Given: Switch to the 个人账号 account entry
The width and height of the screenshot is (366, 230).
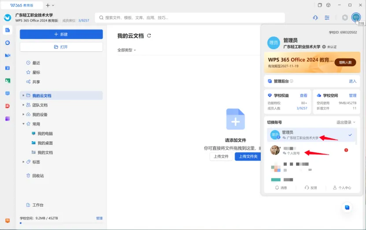Looking at the screenshot, I should [x=312, y=150].
